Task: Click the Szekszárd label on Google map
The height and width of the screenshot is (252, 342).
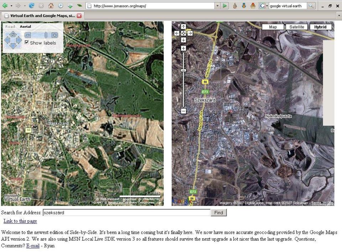Action: 205,100
